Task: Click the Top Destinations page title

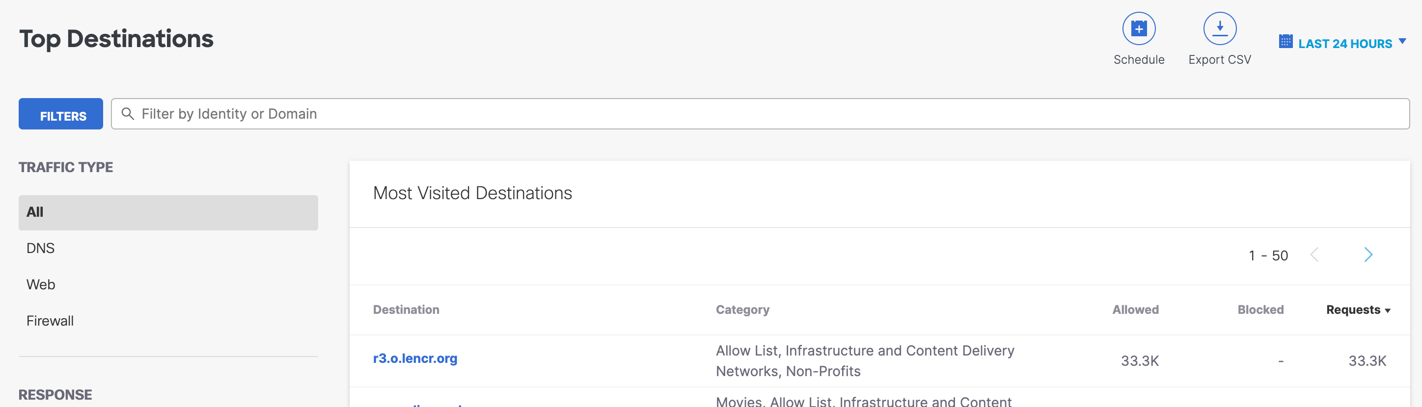Action: click(x=116, y=39)
